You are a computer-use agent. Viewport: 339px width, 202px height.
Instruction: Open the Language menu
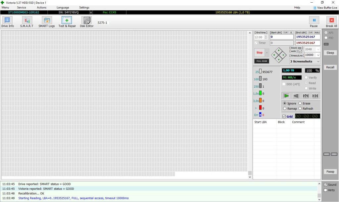click(x=63, y=8)
